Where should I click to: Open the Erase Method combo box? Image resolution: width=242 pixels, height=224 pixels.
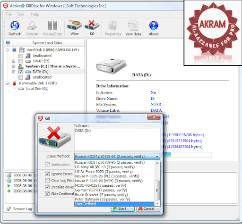click(x=117, y=157)
